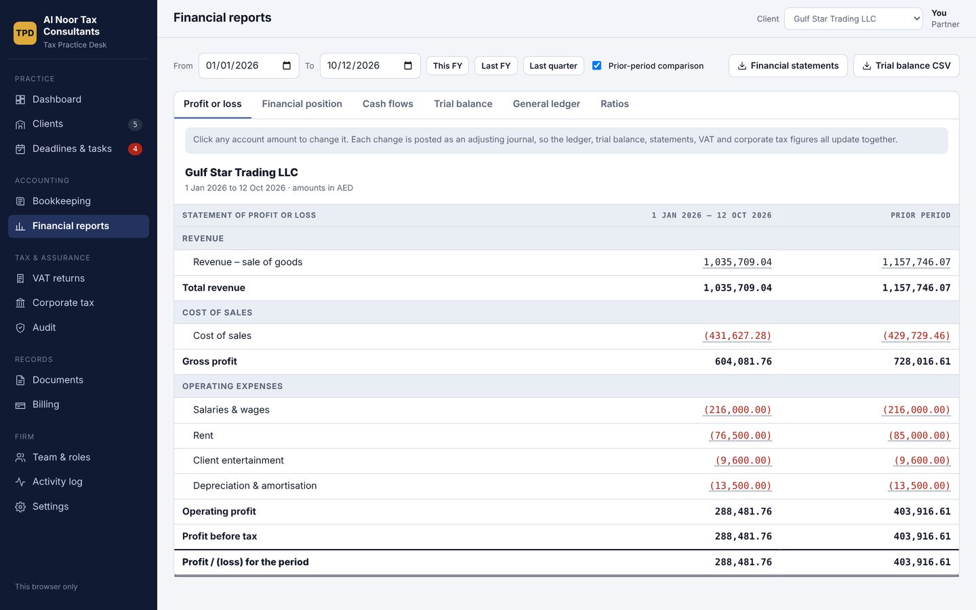Edit prior-period Revenue 1,157,746.07
Image resolution: width=976 pixels, height=610 pixels.
coord(916,262)
